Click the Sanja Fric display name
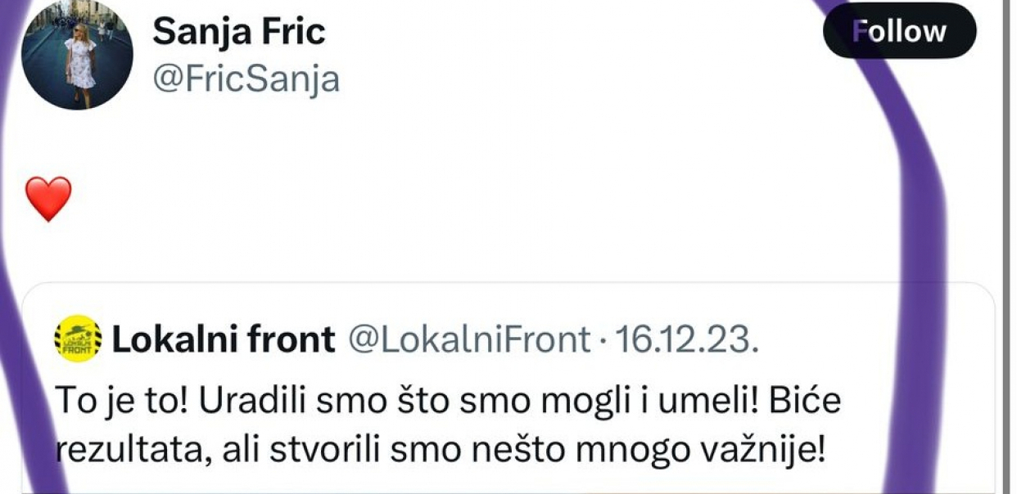This screenshot has height=494, width=1017. tap(238, 31)
